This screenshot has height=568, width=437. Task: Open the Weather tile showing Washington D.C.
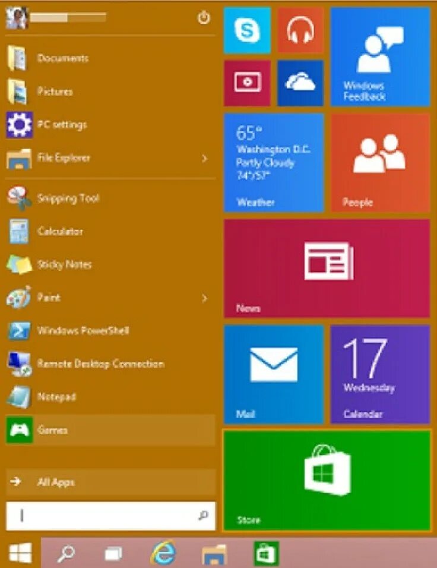(x=274, y=163)
